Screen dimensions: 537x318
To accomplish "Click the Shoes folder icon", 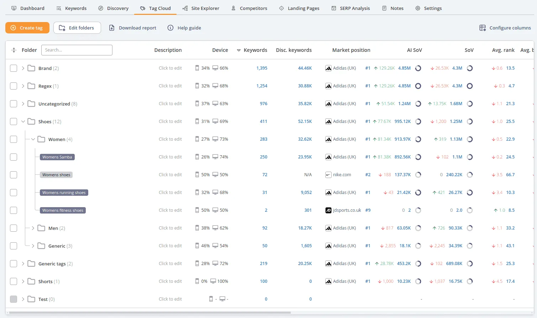I will click(x=31, y=121).
